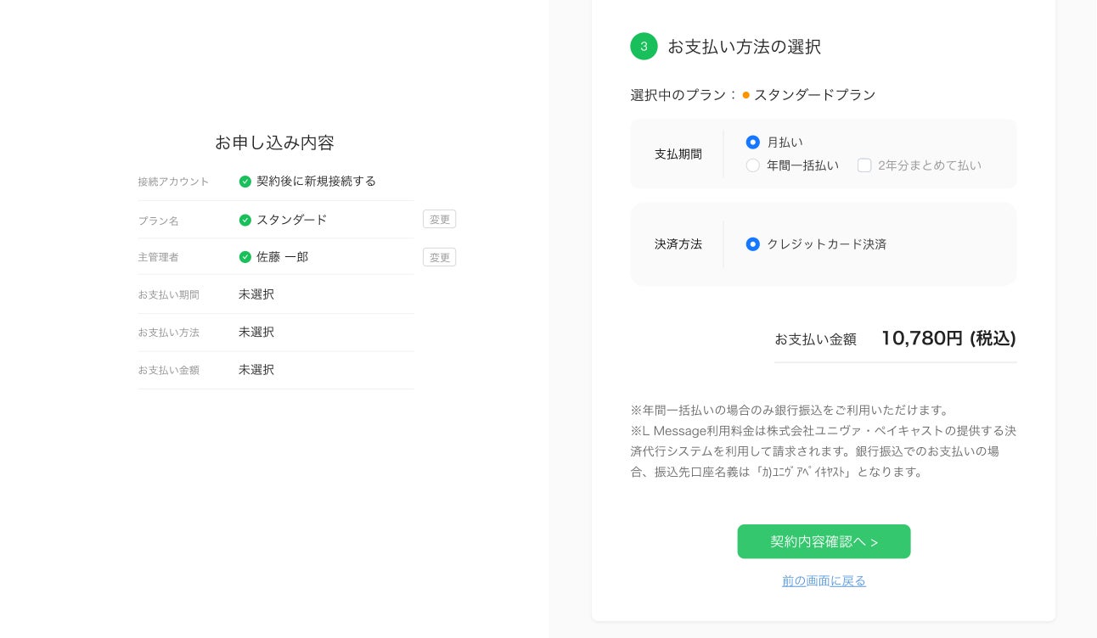Click the お申し込み内容 summary title
Screen dimensions: 1097x638
(274, 143)
